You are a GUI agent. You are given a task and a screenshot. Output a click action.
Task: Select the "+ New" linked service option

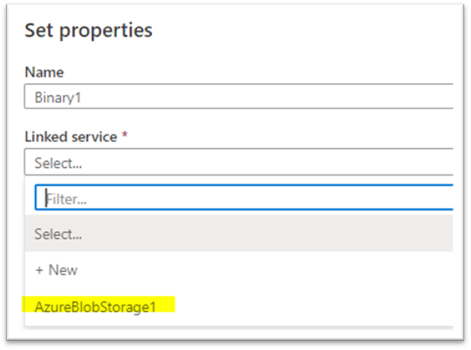coord(55,270)
